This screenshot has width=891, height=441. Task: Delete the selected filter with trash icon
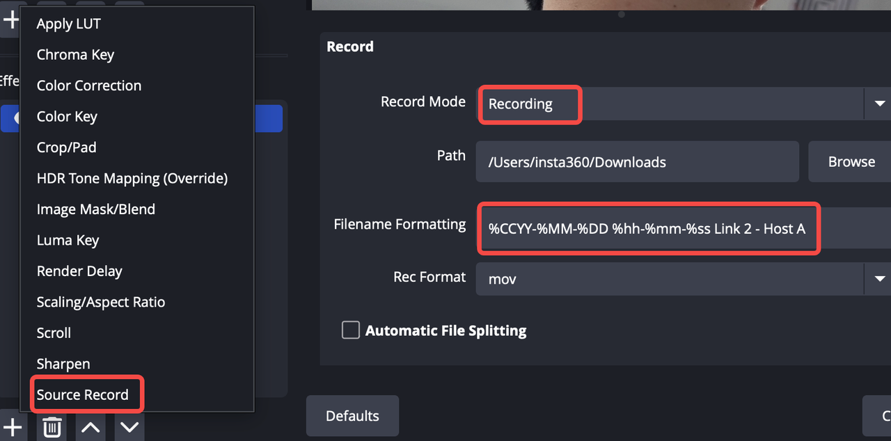pyautogui.click(x=52, y=426)
